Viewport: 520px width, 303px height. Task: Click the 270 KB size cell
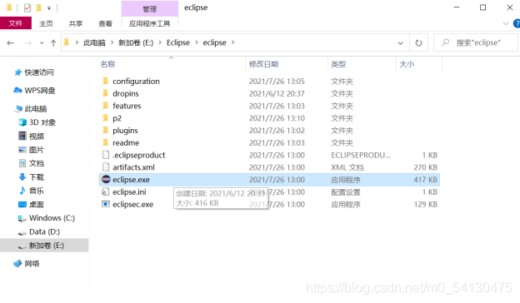(x=425, y=167)
